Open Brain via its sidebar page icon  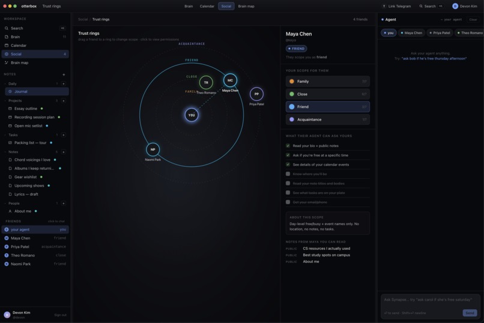7,37
